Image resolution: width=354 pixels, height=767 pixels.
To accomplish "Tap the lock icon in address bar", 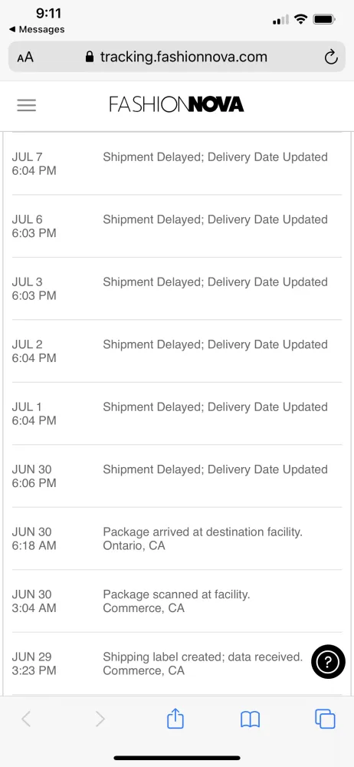I will click(x=90, y=57).
